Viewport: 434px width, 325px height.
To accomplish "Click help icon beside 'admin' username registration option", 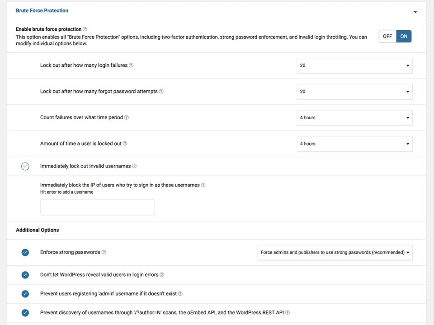I will 180,294.
